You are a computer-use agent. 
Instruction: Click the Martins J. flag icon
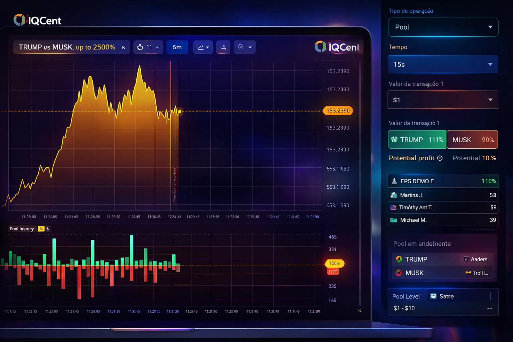click(x=394, y=195)
